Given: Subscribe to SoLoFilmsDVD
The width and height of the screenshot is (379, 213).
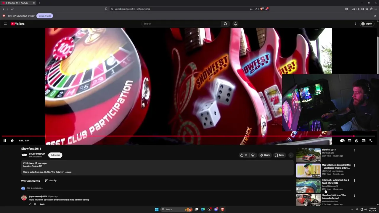Looking at the screenshot, I should 55,155.
